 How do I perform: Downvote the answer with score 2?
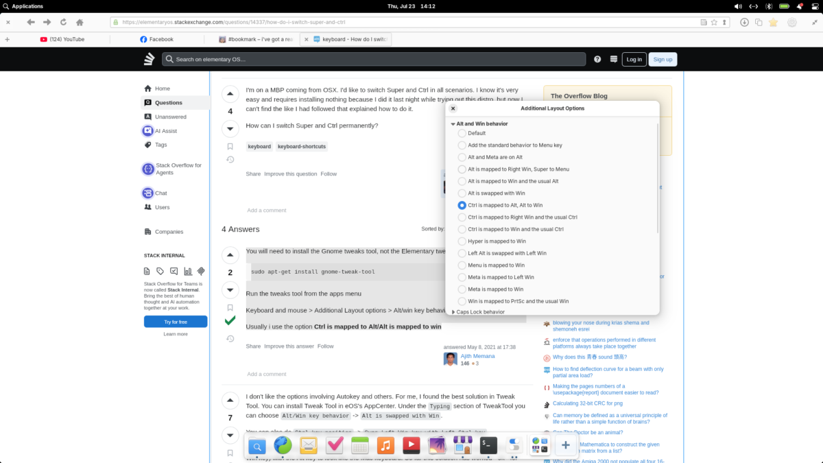tap(230, 290)
